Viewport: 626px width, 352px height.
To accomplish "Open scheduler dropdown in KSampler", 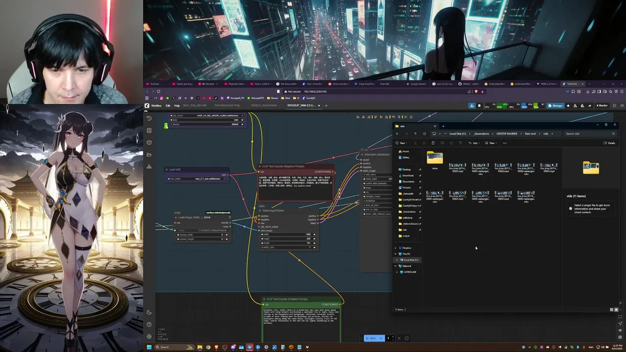I will [x=378, y=200].
